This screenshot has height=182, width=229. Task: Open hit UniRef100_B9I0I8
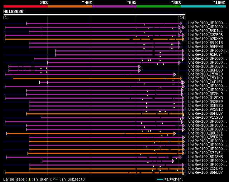coord(205,43)
